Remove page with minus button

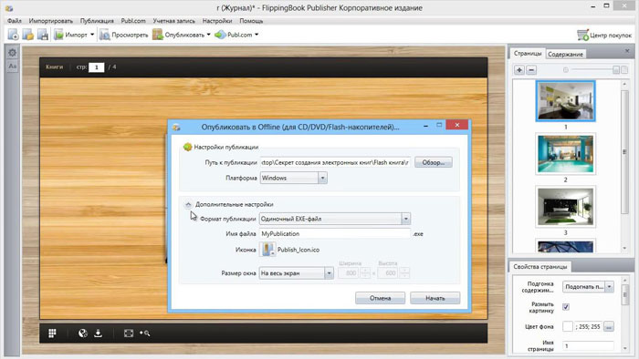(x=531, y=70)
